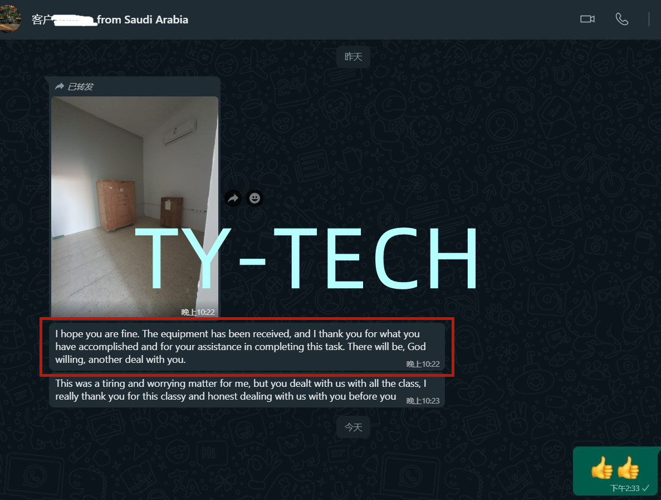The width and height of the screenshot is (661, 500).
Task: Start a video call with the contact
Action: click(587, 19)
